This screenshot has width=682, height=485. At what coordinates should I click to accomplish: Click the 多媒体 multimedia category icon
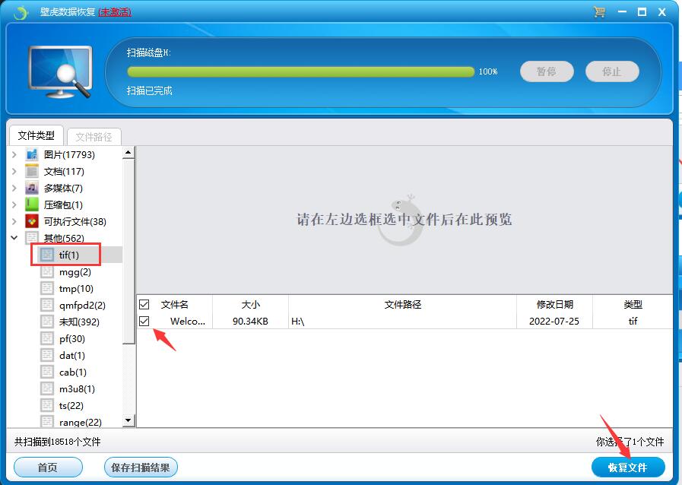(x=32, y=188)
